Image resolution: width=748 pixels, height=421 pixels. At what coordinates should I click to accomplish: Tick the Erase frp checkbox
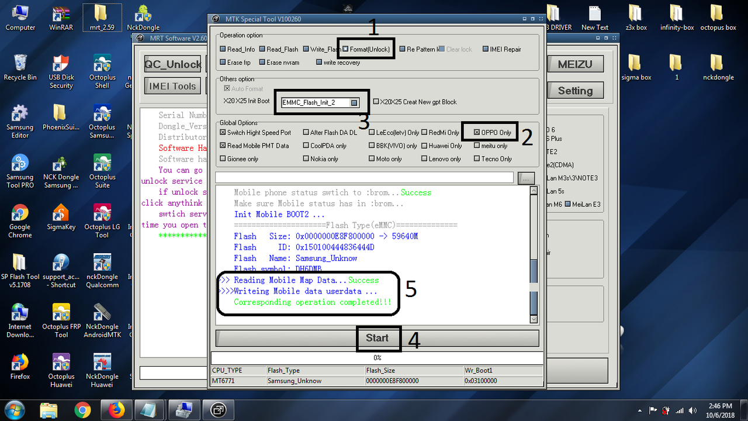(223, 63)
